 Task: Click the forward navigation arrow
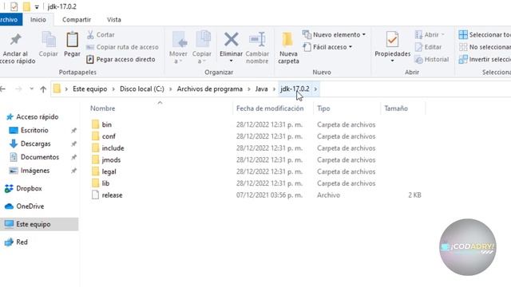click(x=18, y=89)
